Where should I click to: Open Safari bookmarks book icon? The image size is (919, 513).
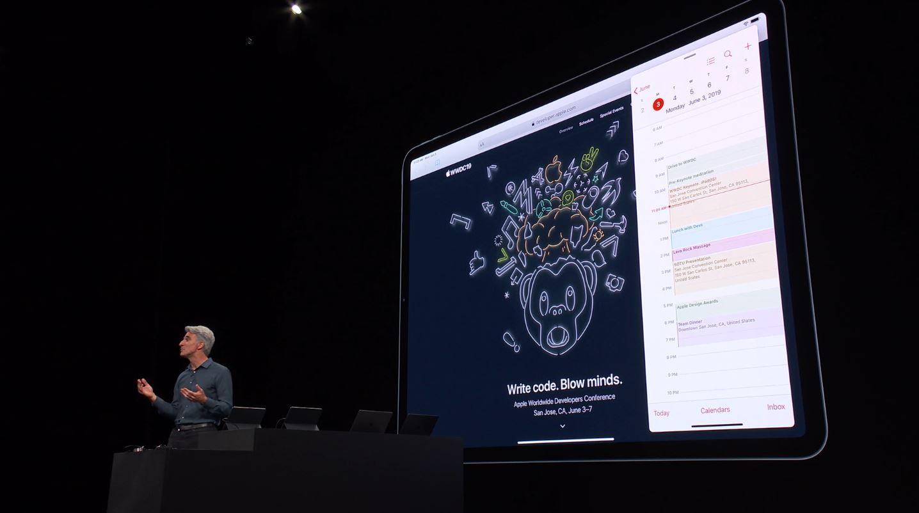(x=437, y=162)
